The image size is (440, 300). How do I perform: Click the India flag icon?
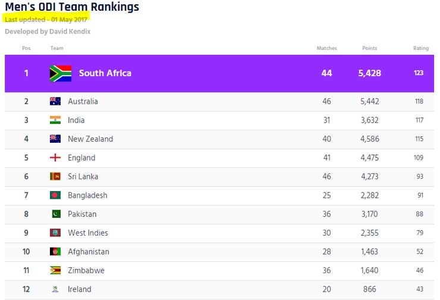[x=55, y=120]
